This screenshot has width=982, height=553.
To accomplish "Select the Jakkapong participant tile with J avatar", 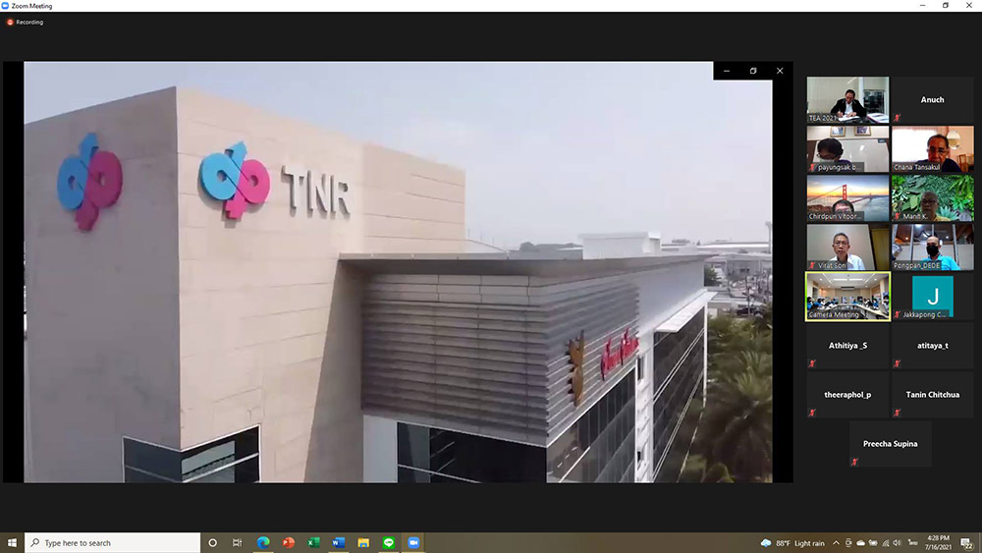I will 932,296.
